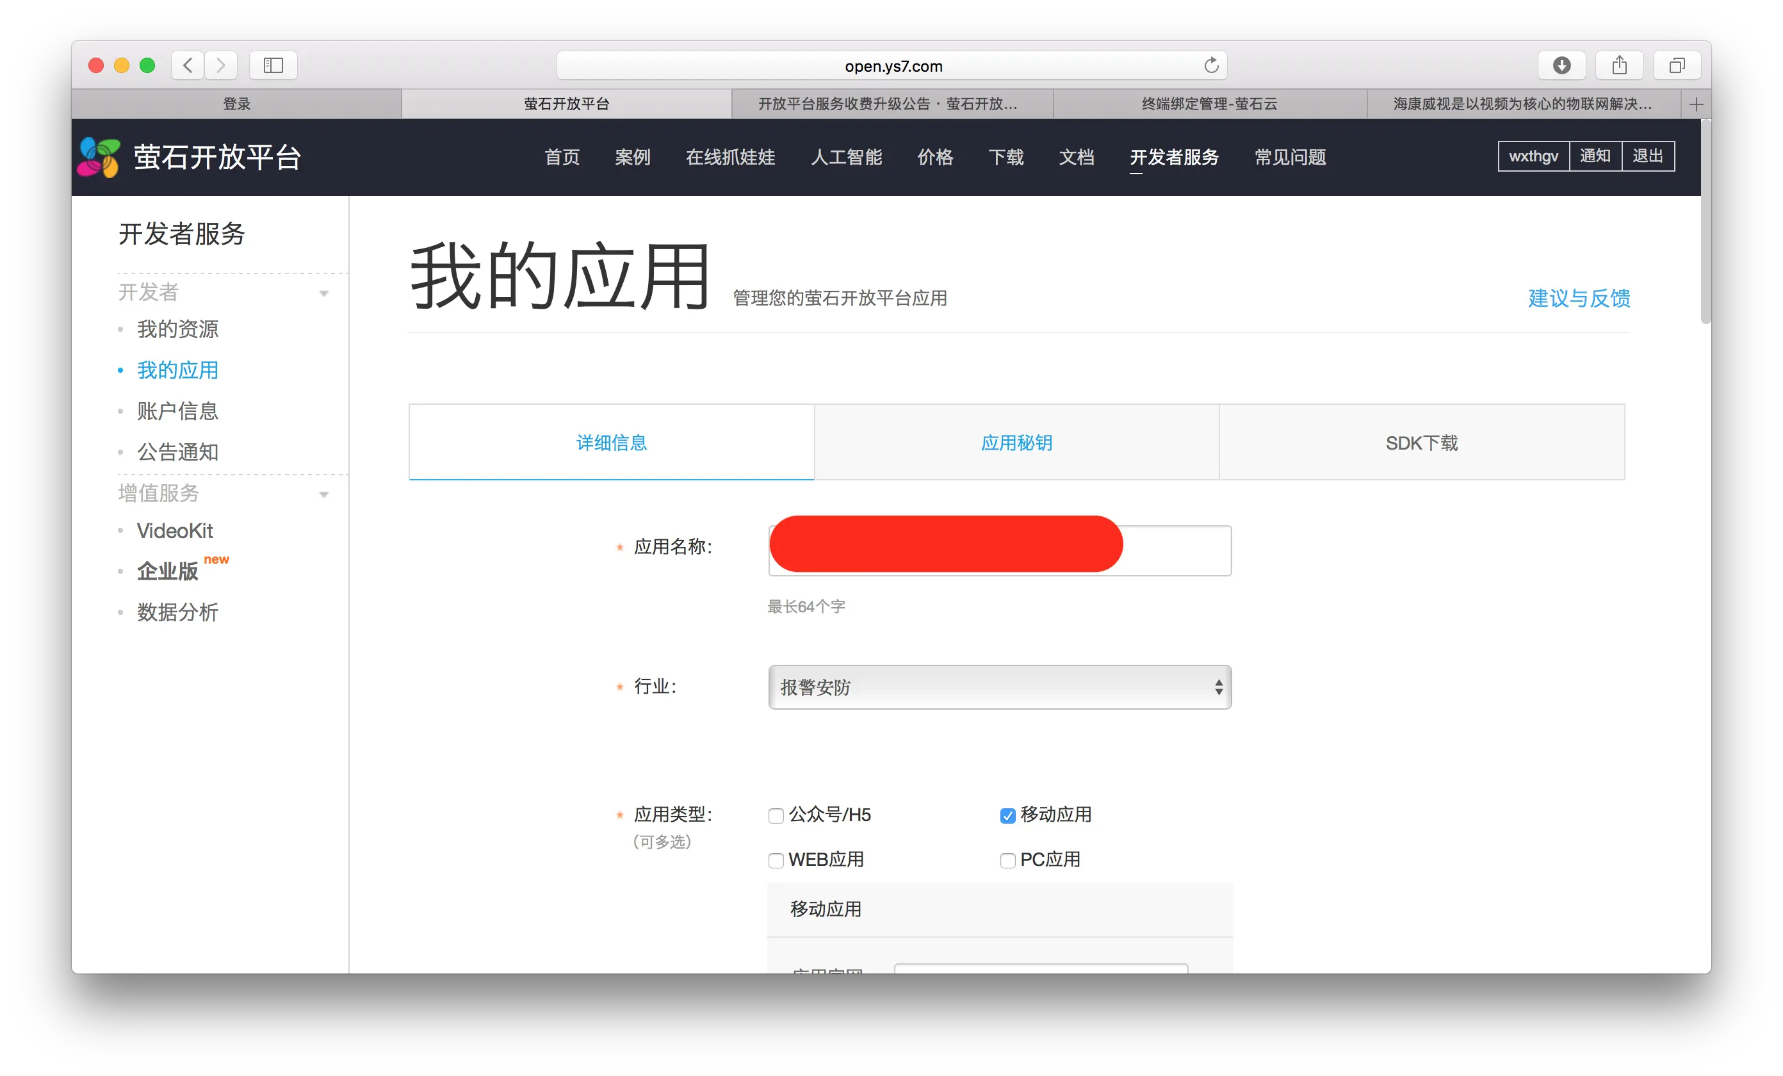Toggle the Safari sidebar icon

[273, 66]
